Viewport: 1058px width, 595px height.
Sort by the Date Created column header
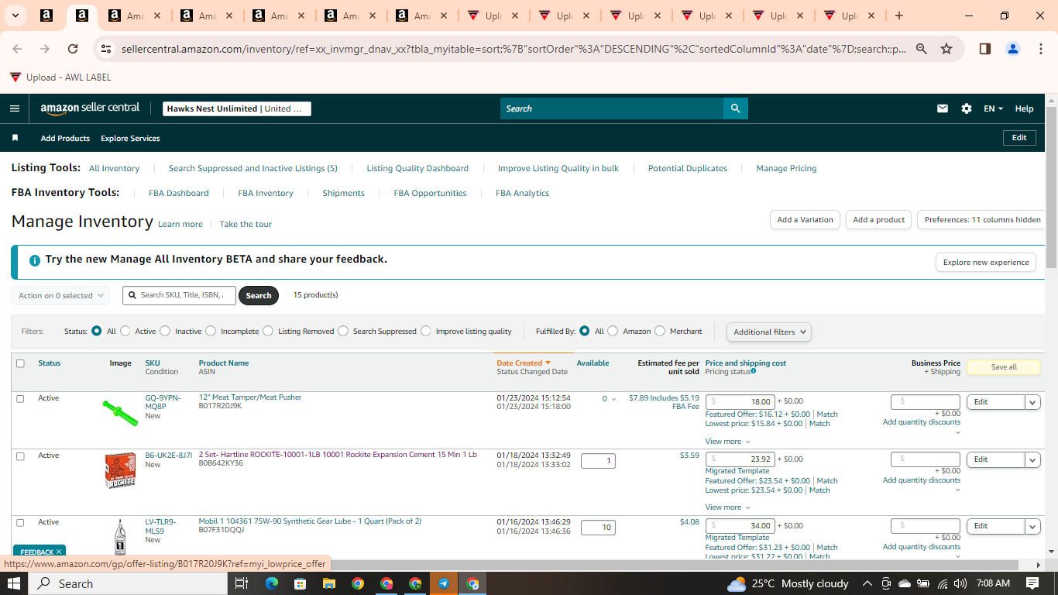click(x=523, y=363)
